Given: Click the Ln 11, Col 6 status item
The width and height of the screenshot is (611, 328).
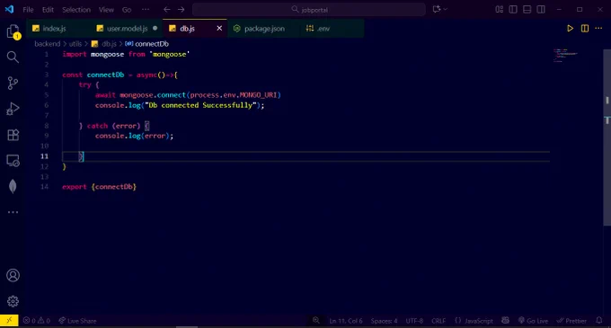Looking at the screenshot, I should pos(346,321).
